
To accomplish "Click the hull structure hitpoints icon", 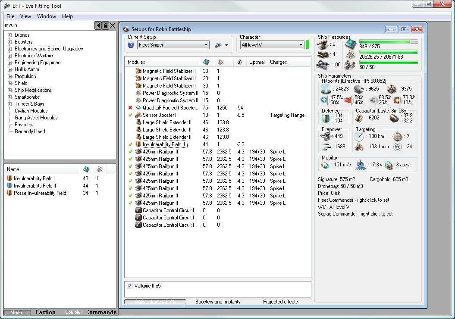I will pyautogui.click(x=392, y=89).
